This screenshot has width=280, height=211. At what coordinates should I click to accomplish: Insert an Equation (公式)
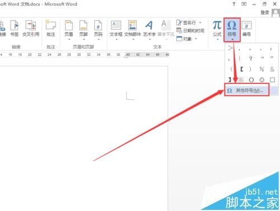[x=217, y=30]
